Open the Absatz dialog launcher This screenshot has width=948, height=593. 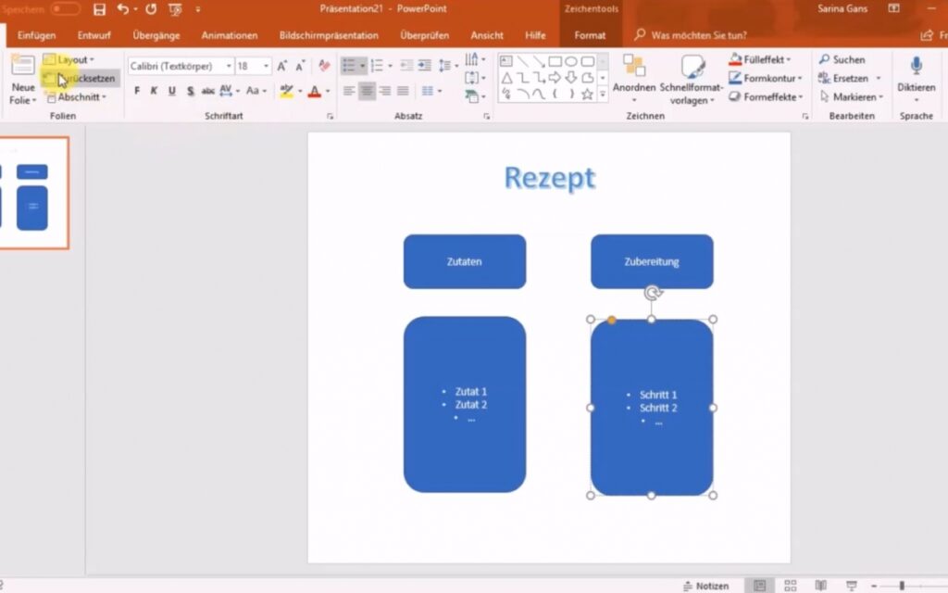[x=487, y=116]
